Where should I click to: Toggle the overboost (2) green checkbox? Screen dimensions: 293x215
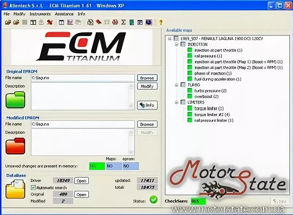click(x=190, y=96)
